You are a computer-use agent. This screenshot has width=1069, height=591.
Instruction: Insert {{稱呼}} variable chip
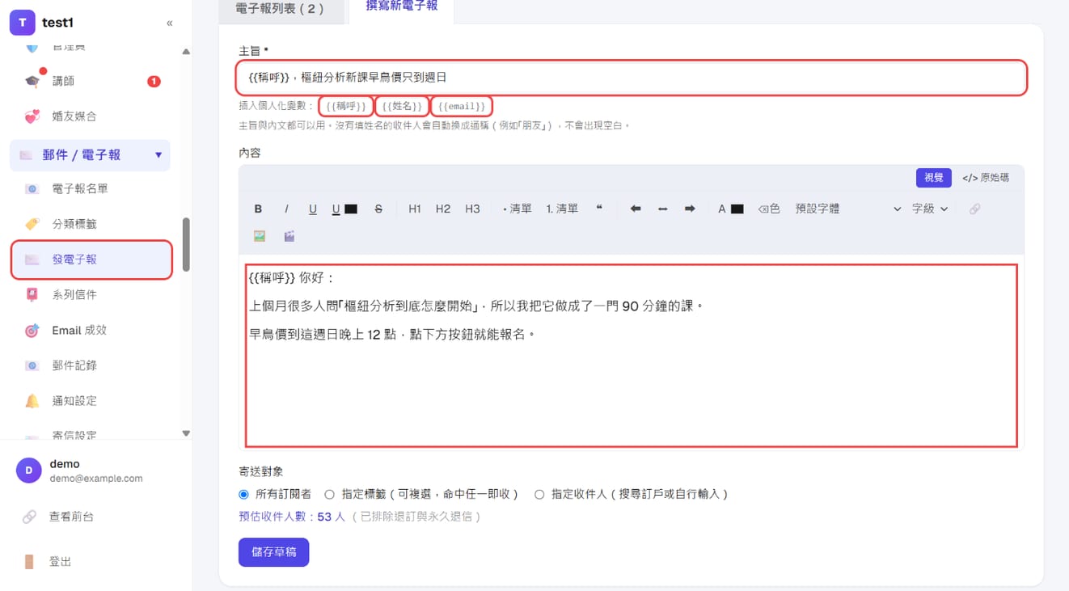click(x=346, y=106)
